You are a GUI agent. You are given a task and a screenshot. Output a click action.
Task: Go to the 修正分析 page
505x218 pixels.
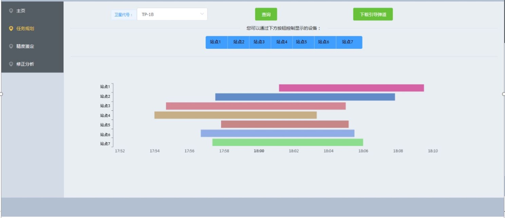click(x=25, y=64)
